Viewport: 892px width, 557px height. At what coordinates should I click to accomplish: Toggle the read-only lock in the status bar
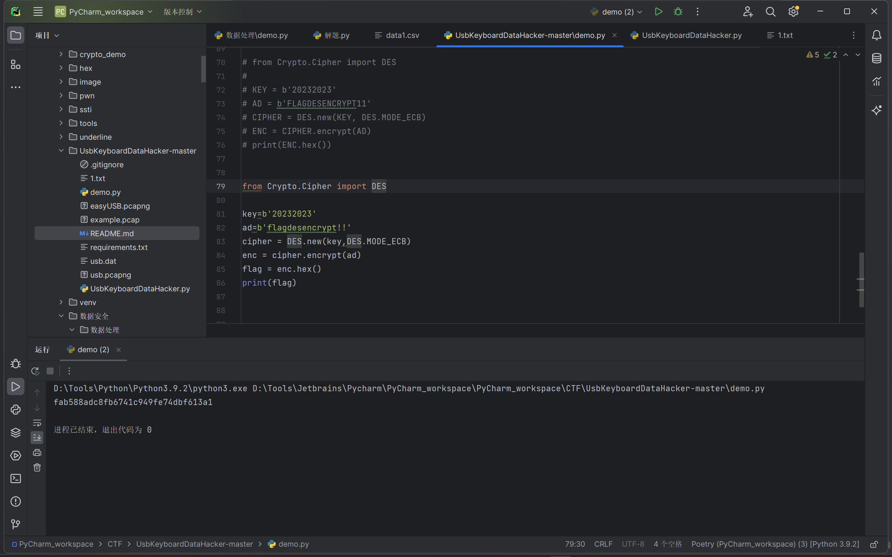[874, 544]
